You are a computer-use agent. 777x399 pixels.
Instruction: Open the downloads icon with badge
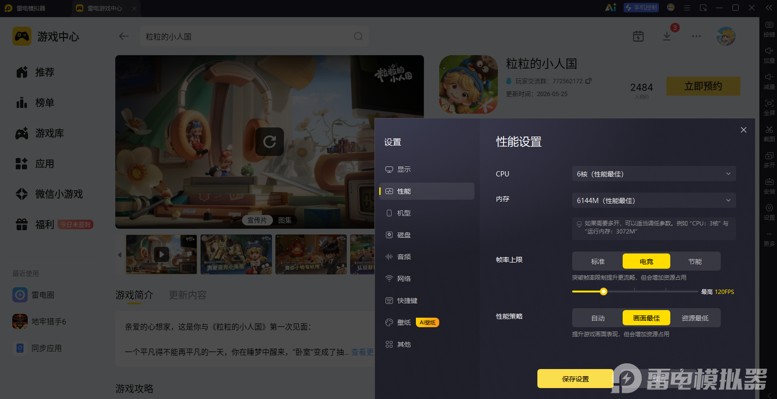click(x=667, y=36)
